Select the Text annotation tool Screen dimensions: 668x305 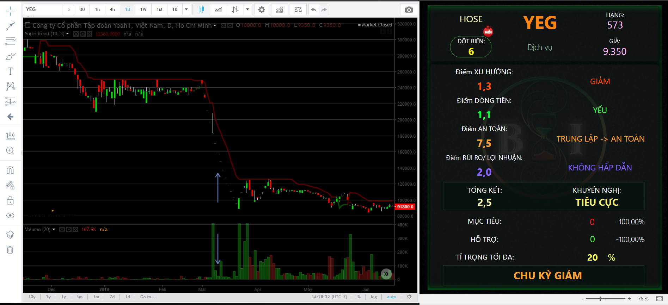[10, 71]
